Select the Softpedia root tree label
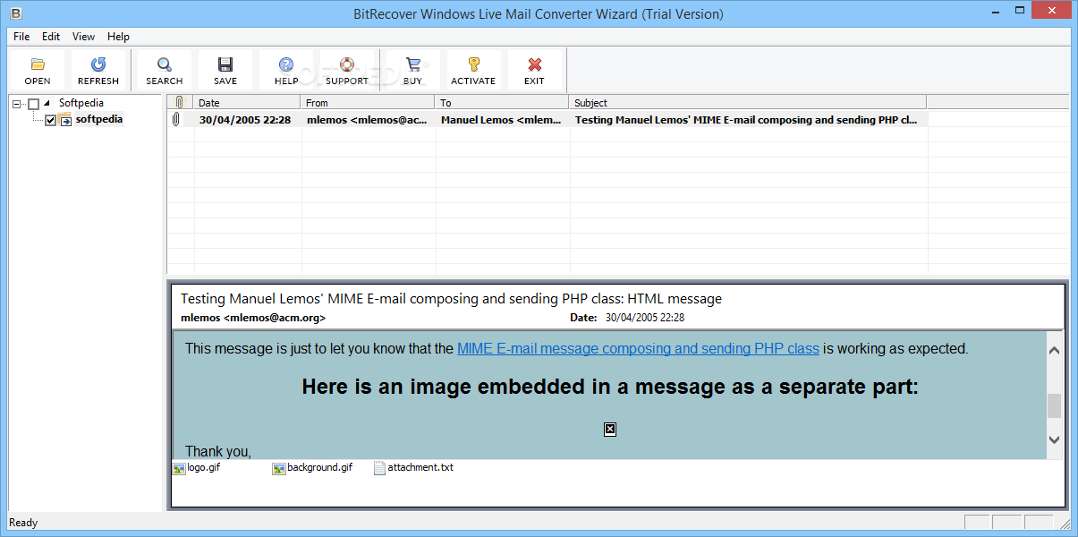The height and width of the screenshot is (537, 1078). click(81, 103)
